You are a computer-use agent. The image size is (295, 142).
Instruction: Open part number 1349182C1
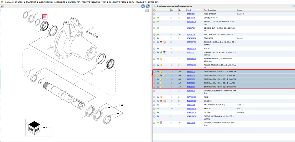tap(191, 109)
